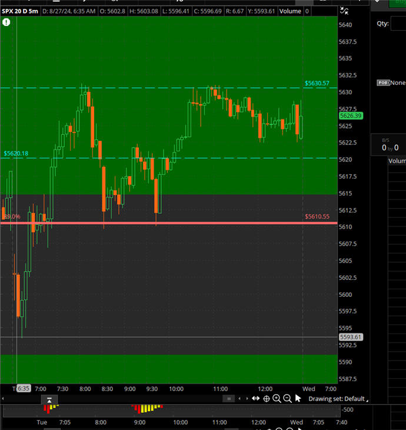Screen dimensions: 406x430
Task: Zoom out with the magnifier minus icon
Action: coord(287,399)
